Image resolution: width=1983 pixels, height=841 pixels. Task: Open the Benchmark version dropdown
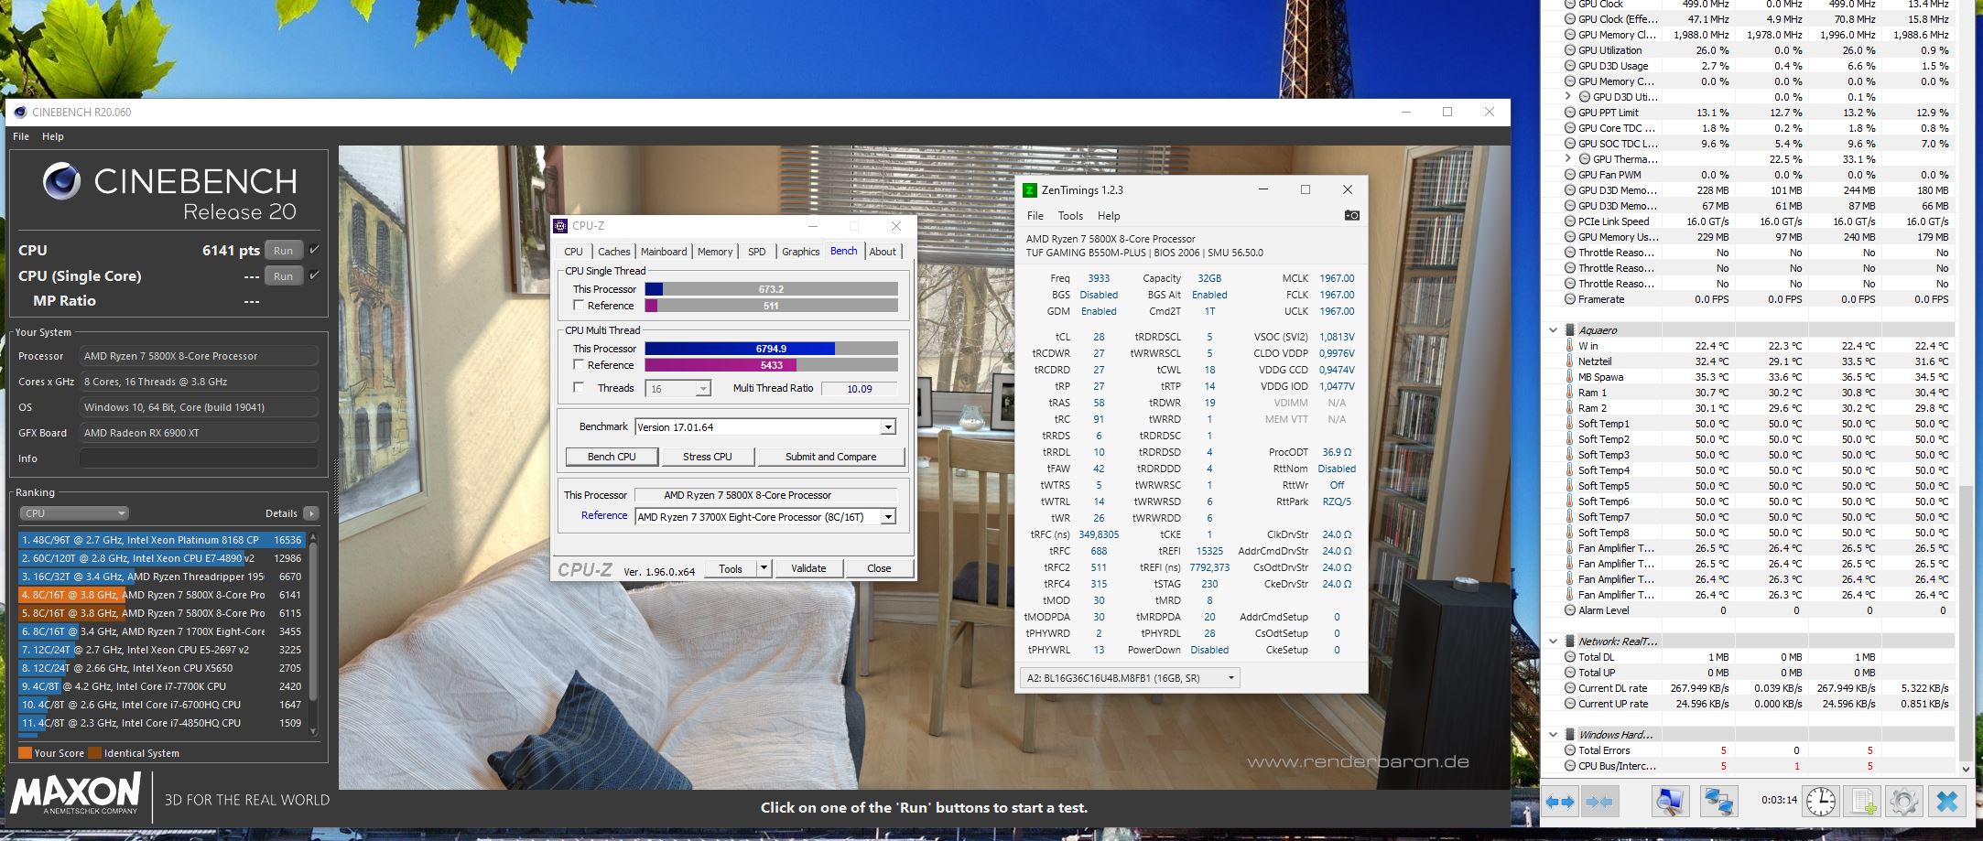[x=887, y=427]
